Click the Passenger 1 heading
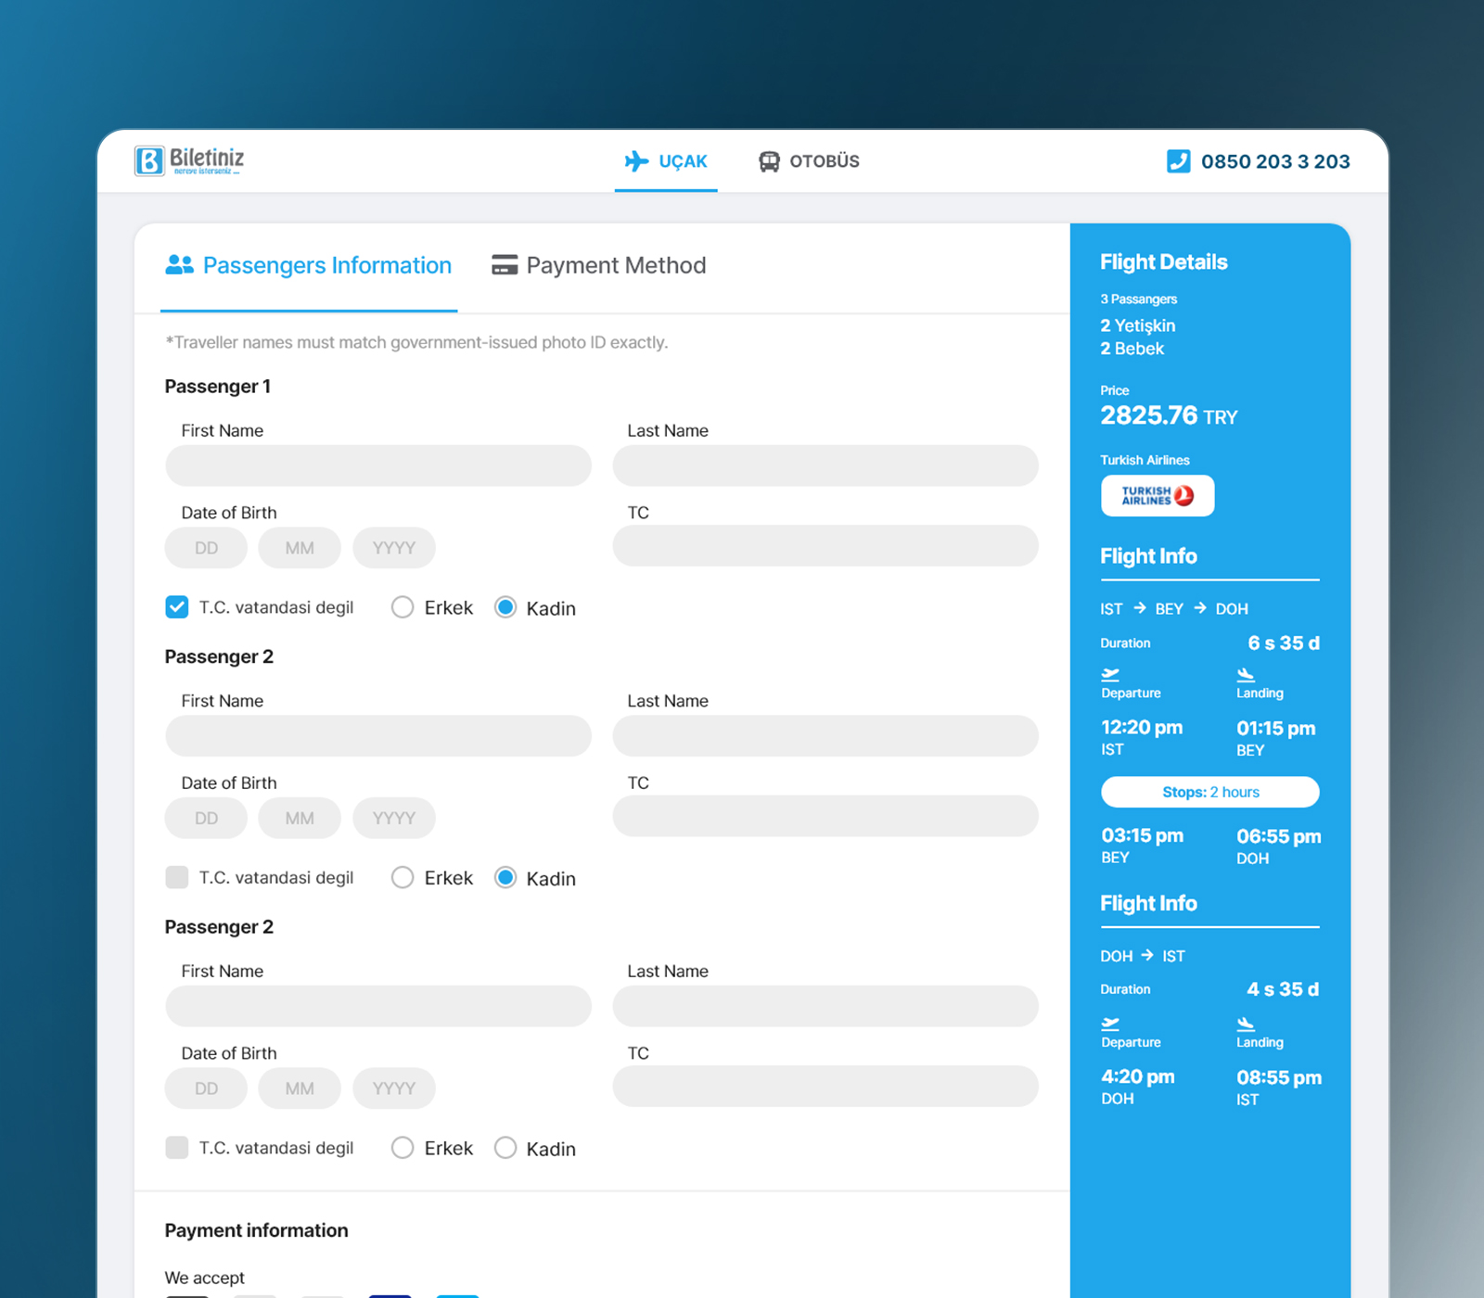 click(x=218, y=387)
